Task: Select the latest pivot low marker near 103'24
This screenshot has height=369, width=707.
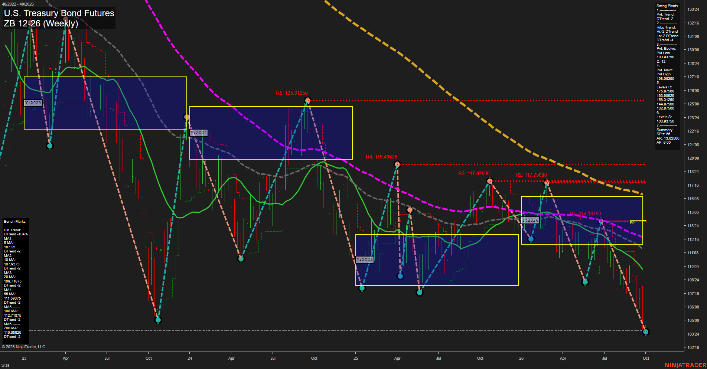Action: [x=646, y=332]
